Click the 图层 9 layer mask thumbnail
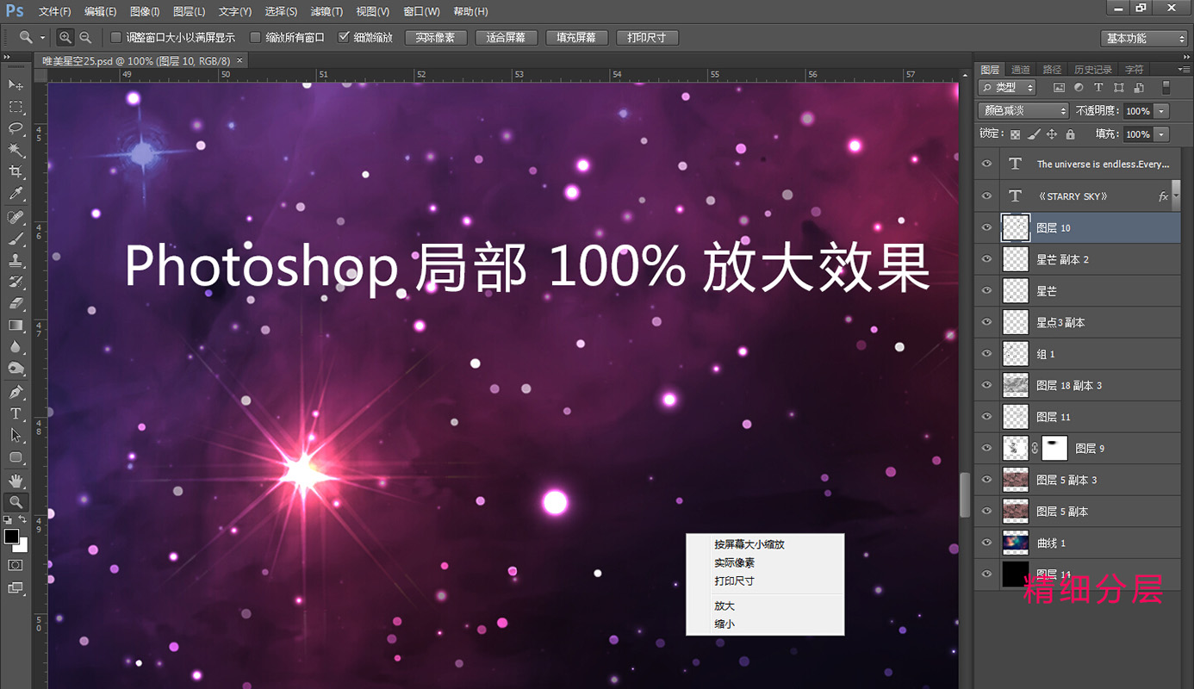 point(1054,448)
